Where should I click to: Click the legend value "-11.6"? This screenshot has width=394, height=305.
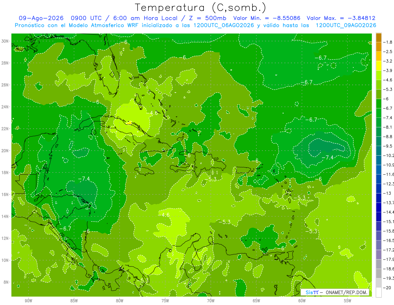click(x=389, y=174)
